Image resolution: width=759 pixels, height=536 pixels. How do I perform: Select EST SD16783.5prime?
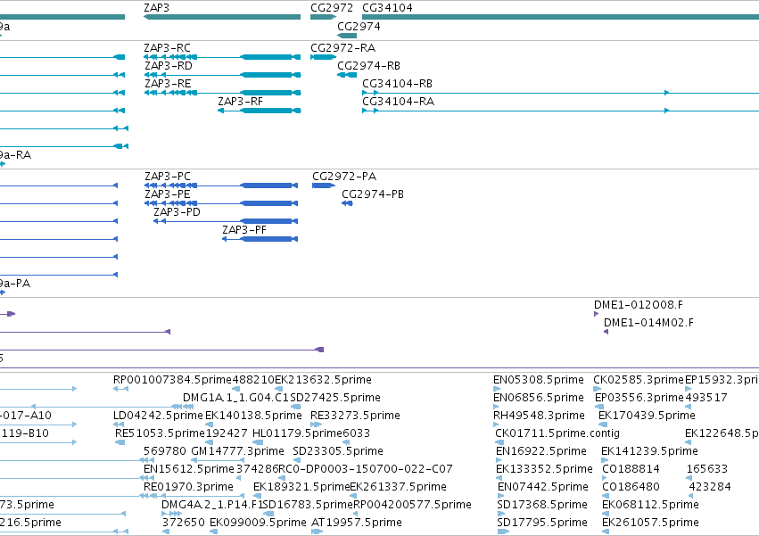(x=308, y=505)
